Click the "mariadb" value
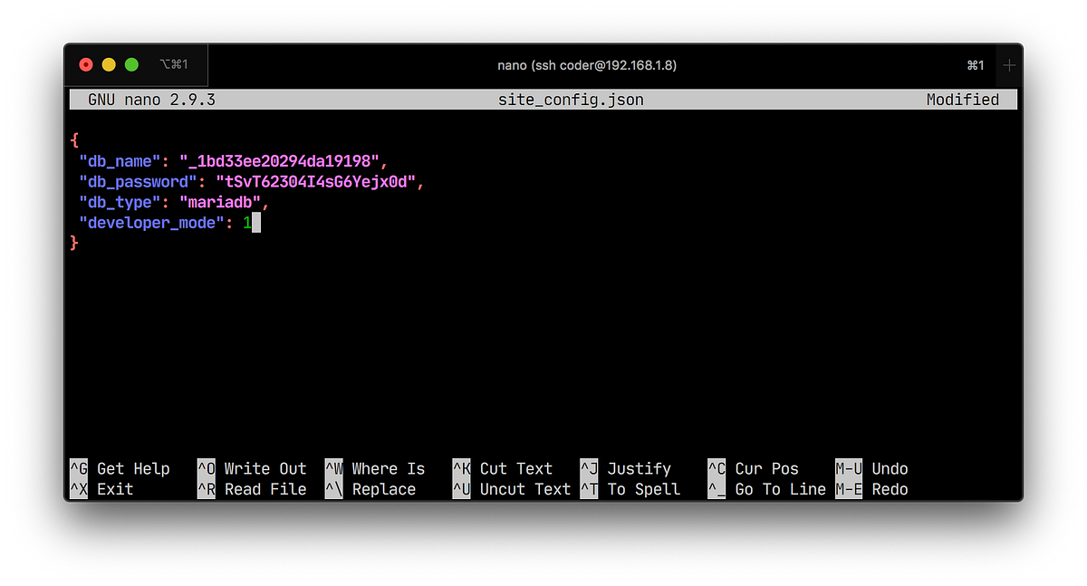 [x=219, y=203]
